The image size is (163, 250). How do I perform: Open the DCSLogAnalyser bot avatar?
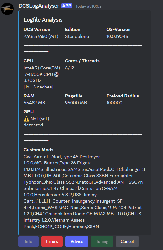tap(7, 9)
